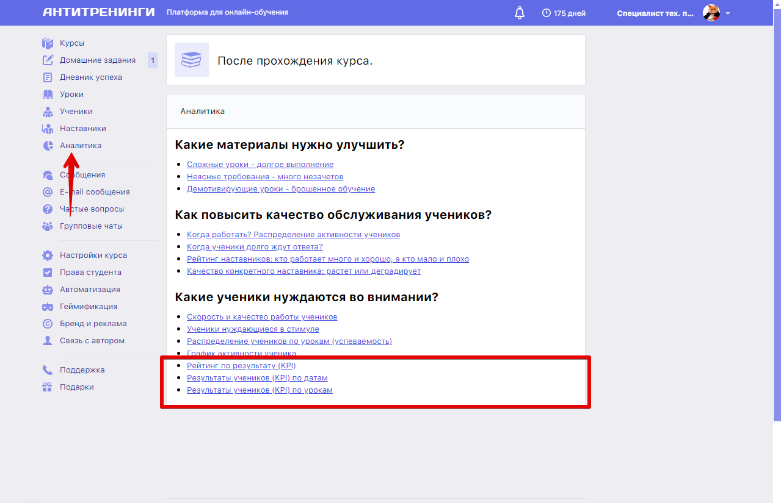
Task: Select the Групповые чаты icon
Action: tap(48, 226)
